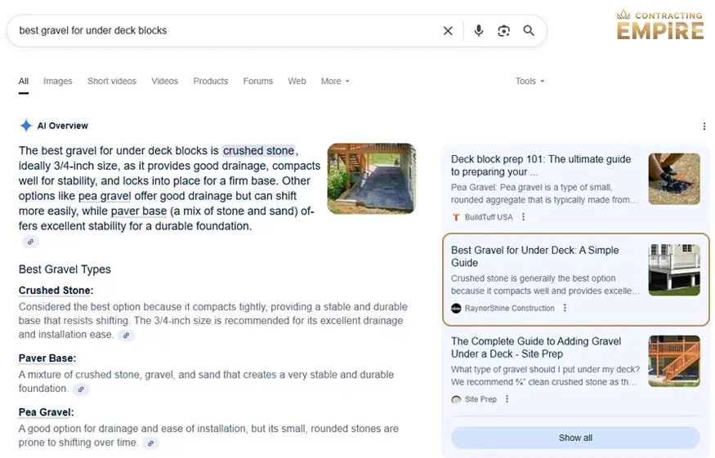Open white deck thumbnail for RaynorShine result
Image resolution: width=715 pixels, height=458 pixels.
(674, 269)
